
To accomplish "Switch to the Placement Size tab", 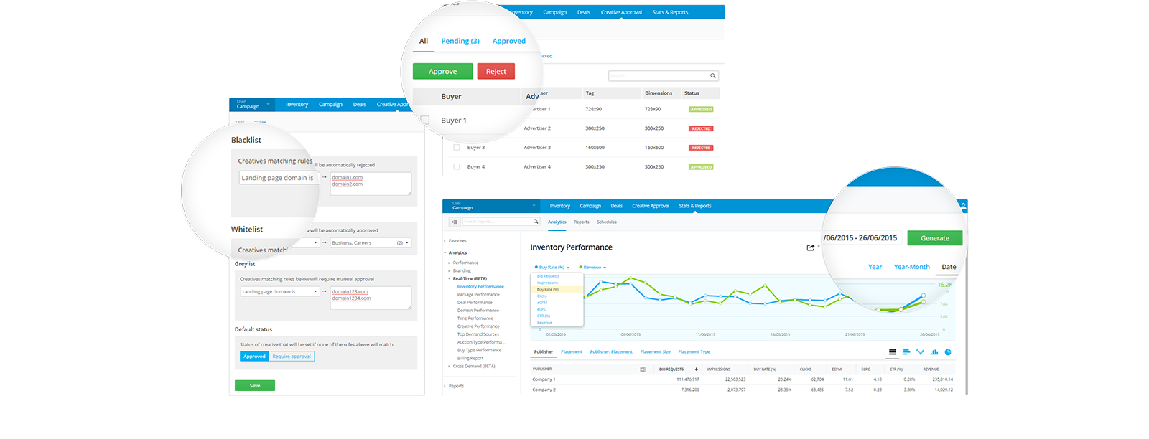I will [655, 352].
